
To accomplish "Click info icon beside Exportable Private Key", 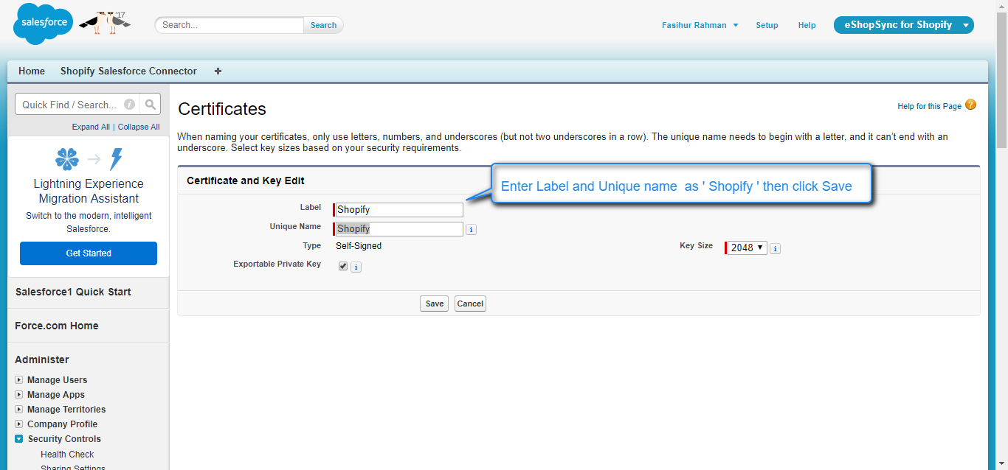I will click(356, 267).
